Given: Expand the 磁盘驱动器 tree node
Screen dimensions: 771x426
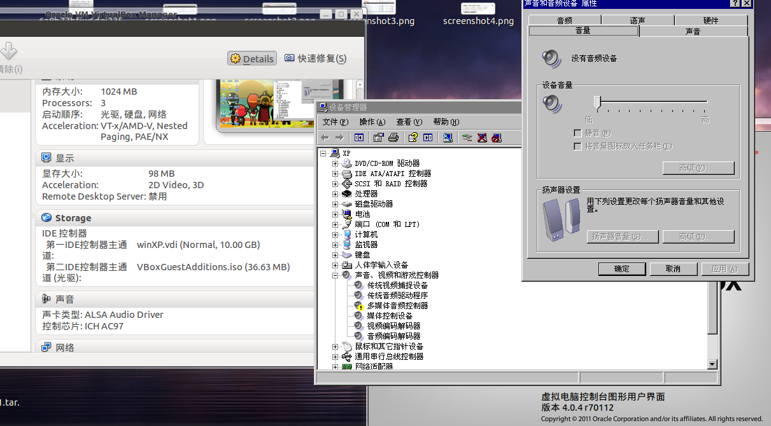Looking at the screenshot, I should tap(335, 204).
